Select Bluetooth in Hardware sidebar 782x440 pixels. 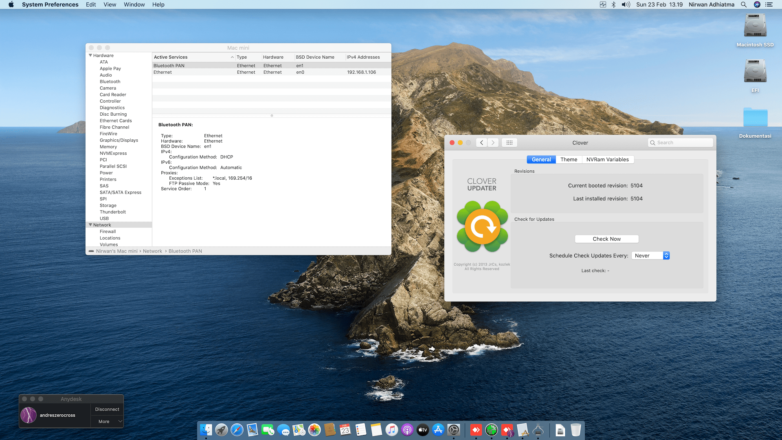pyautogui.click(x=110, y=81)
